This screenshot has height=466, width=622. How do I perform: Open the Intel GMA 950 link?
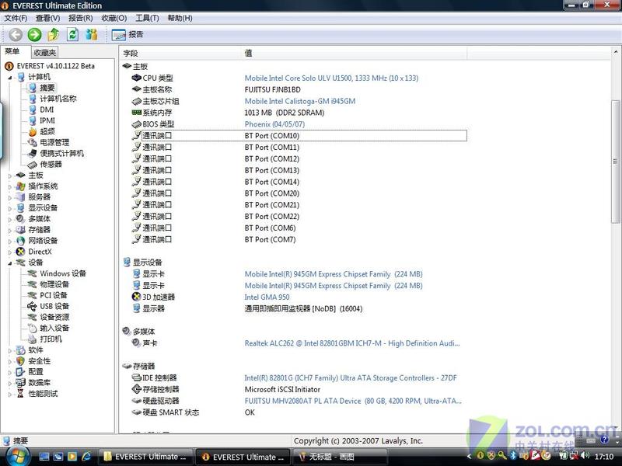[267, 297]
